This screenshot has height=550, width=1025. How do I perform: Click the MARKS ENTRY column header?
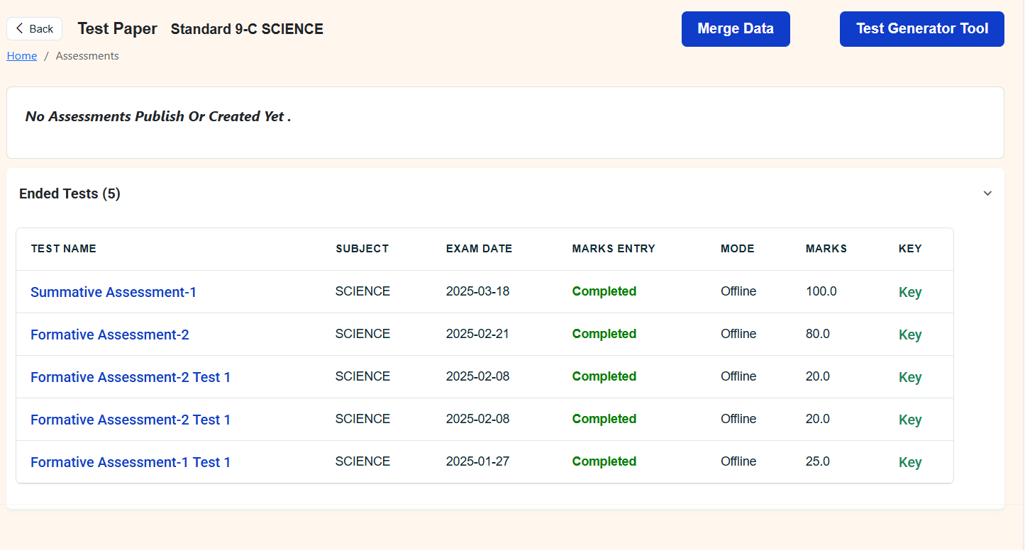tap(614, 249)
